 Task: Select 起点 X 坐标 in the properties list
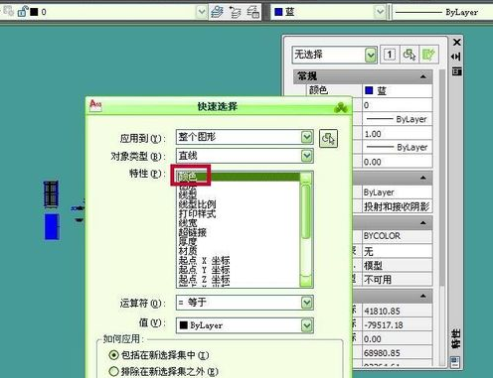[205, 260]
